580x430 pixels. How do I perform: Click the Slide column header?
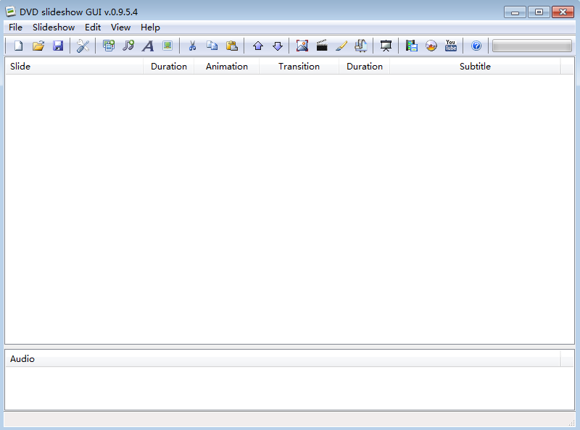74,67
